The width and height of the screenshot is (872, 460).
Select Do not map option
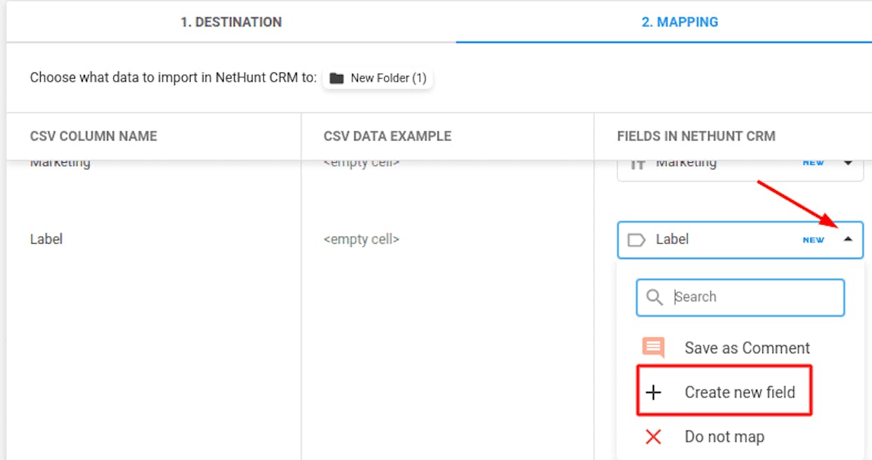click(740, 437)
